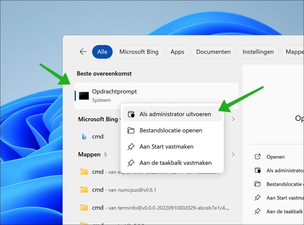Choose Aan Start vastmaken in context menu
304x225 pixels.
click(x=172, y=146)
